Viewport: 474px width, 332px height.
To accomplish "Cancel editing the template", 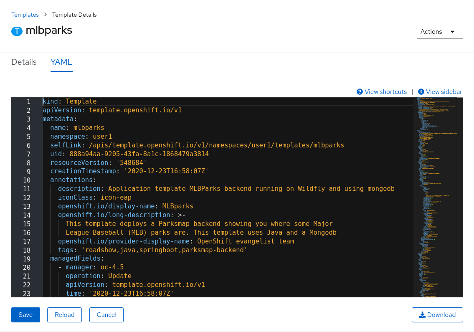I will [106, 314].
